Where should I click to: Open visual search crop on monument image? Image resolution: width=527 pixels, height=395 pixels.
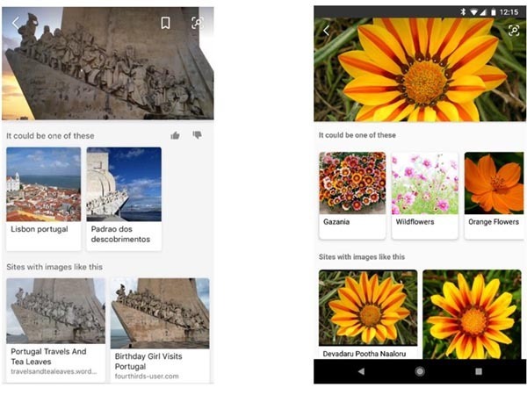tap(198, 23)
